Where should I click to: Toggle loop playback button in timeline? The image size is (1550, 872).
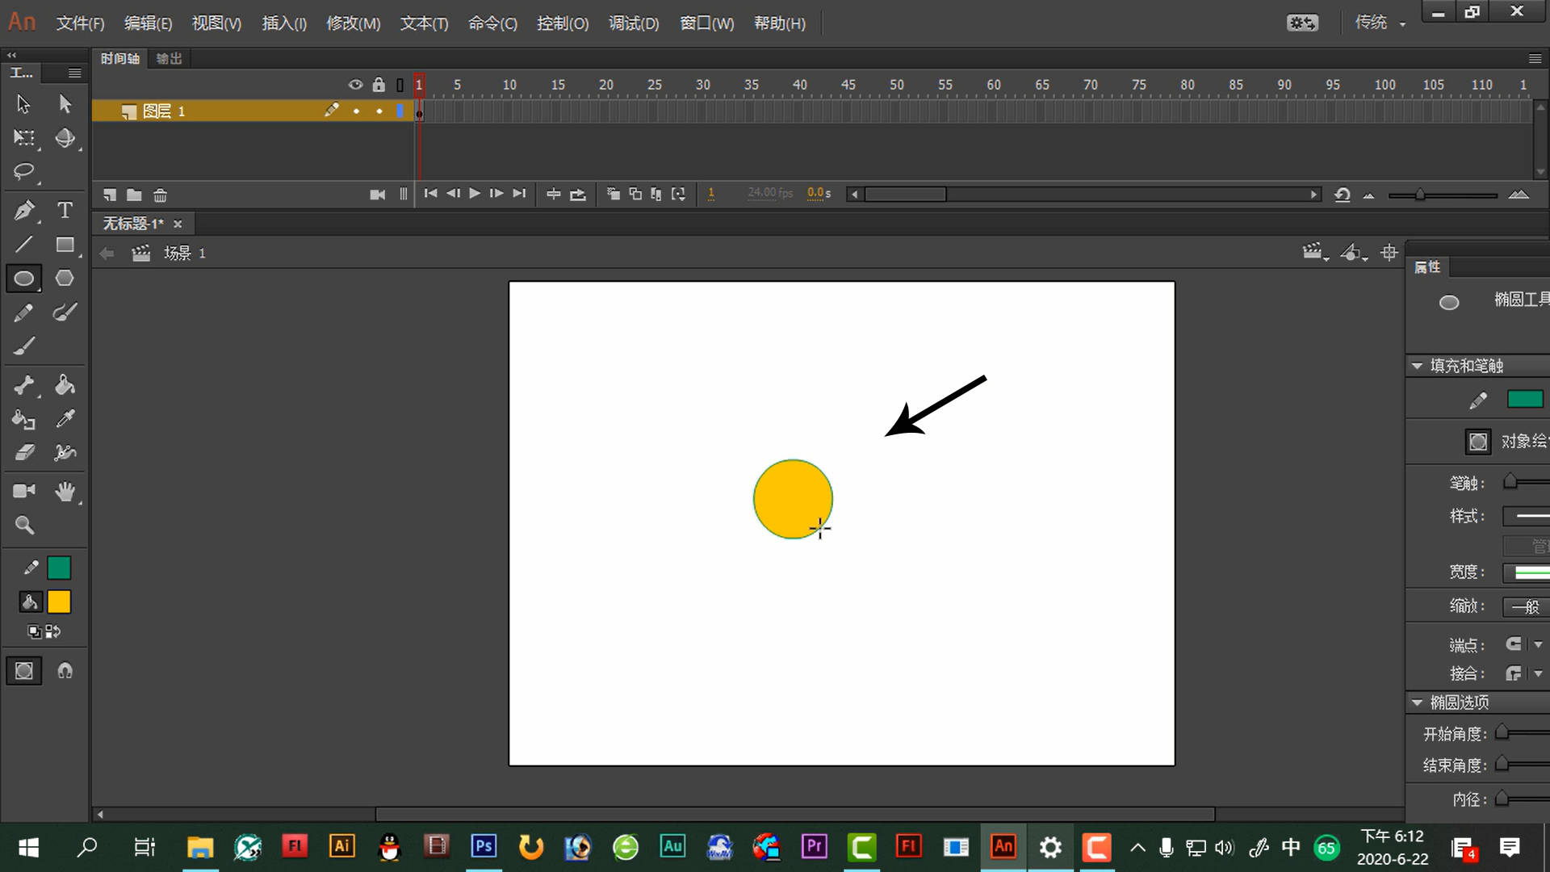tap(578, 194)
